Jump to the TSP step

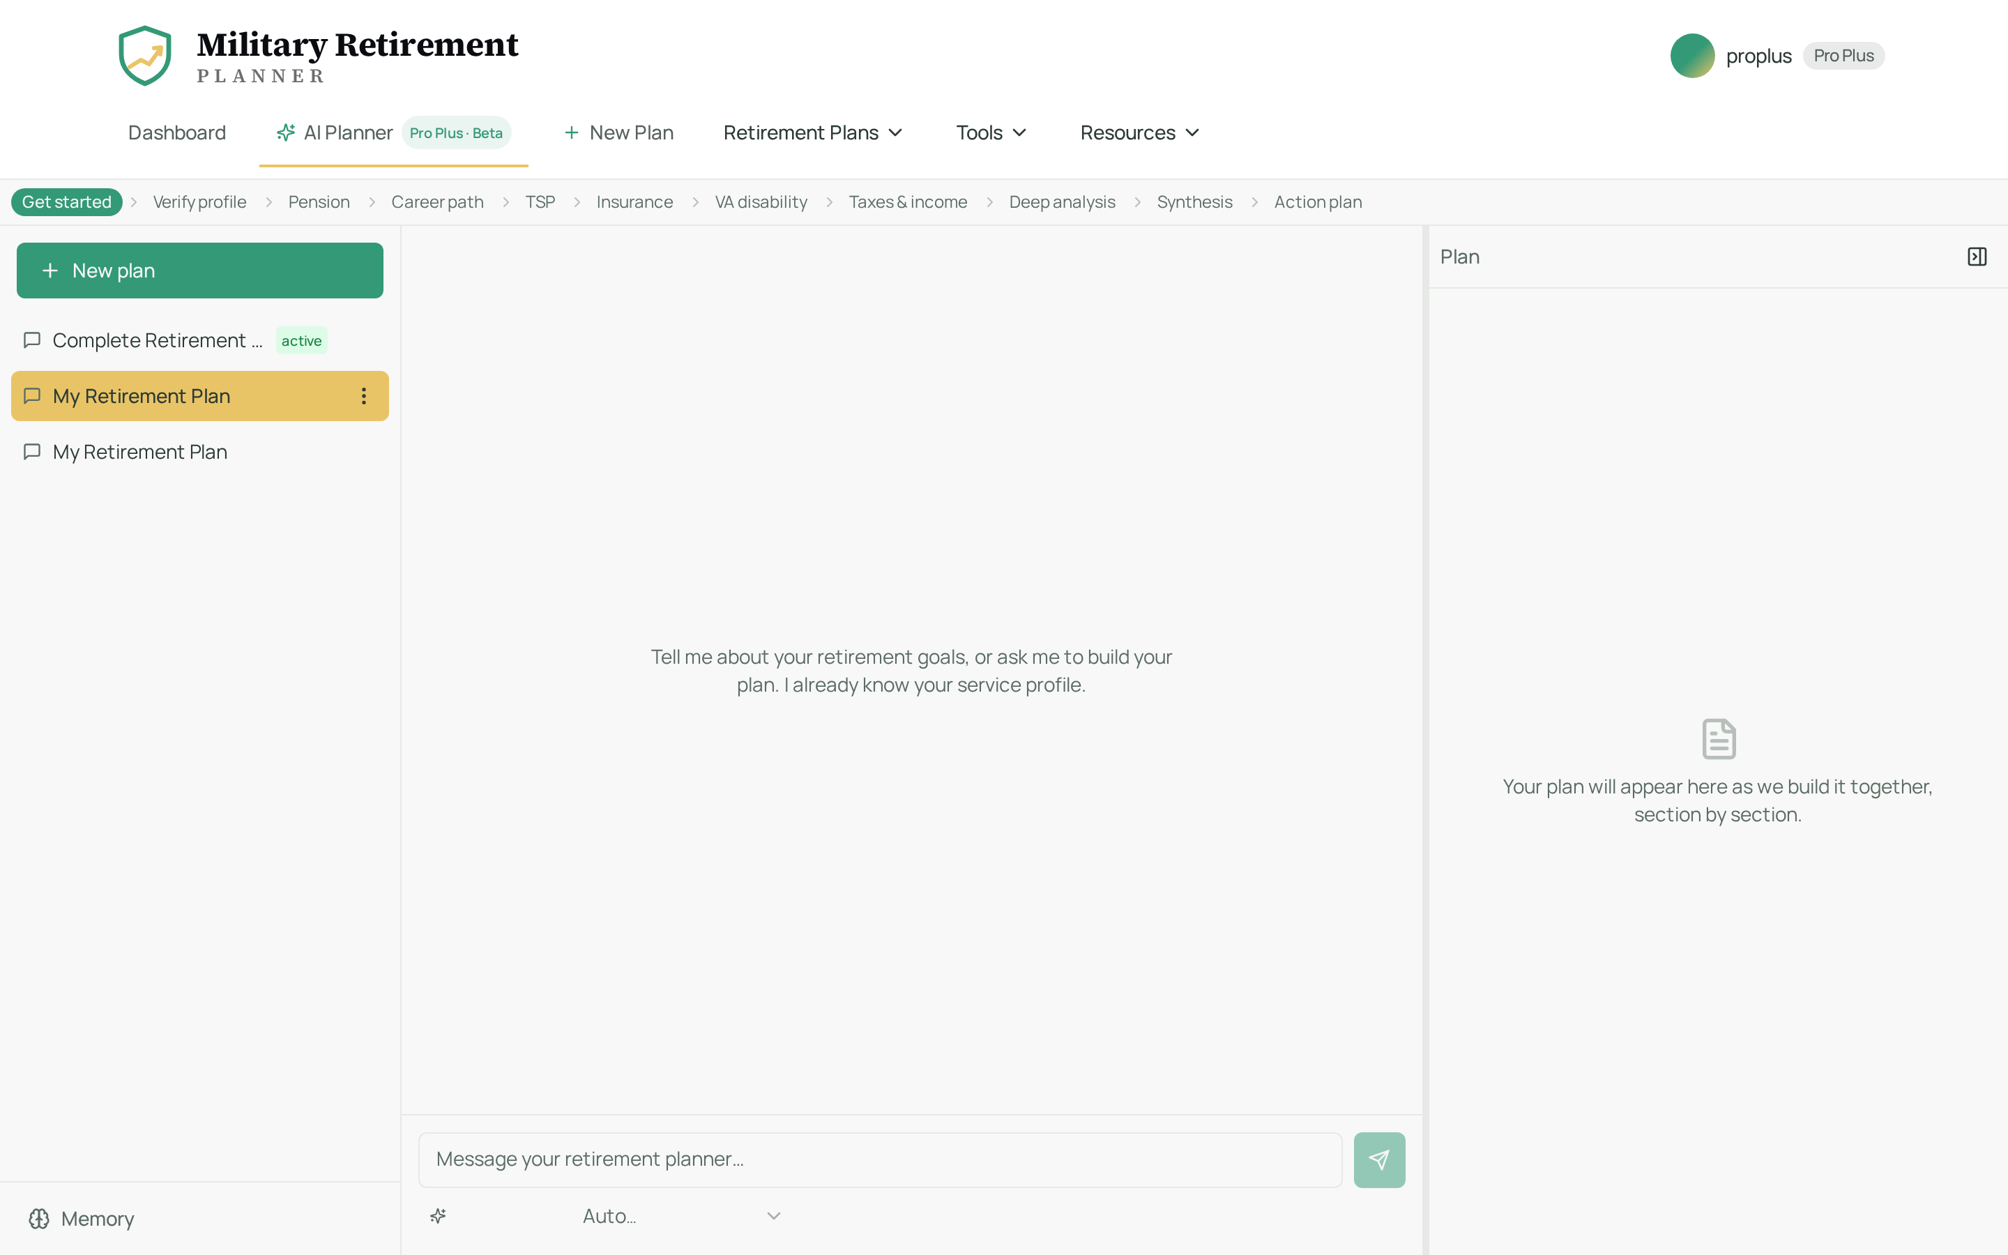pyautogui.click(x=540, y=201)
